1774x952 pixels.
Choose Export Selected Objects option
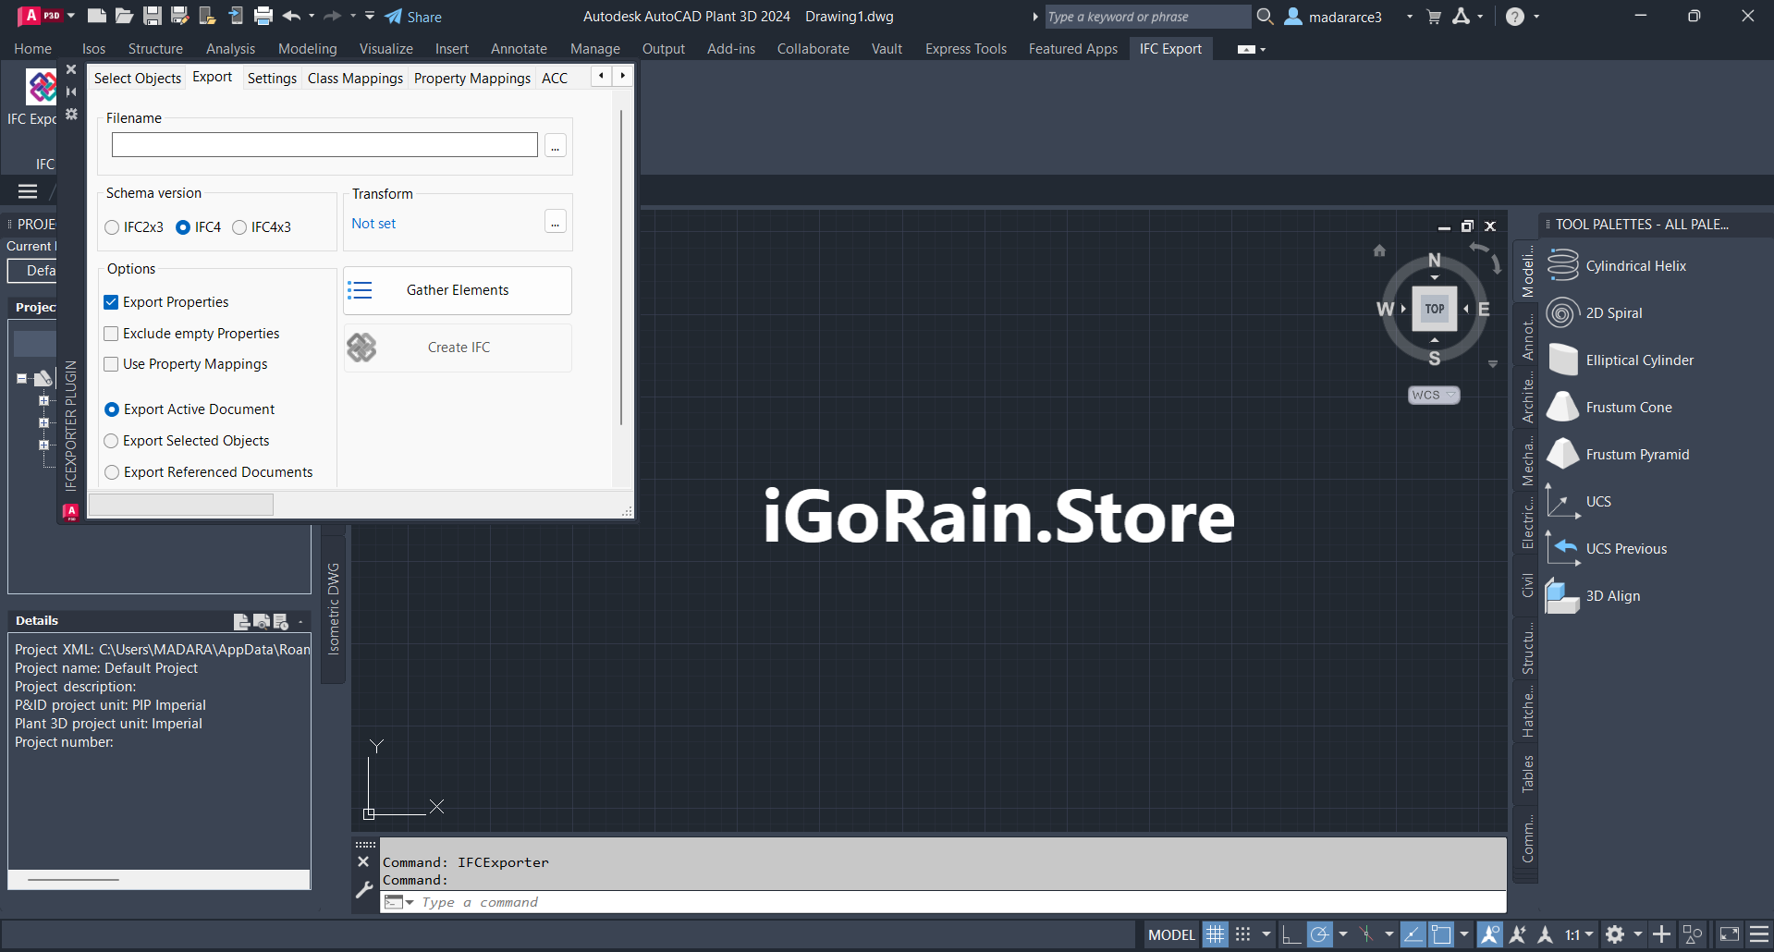pyautogui.click(x=112, y=441)
